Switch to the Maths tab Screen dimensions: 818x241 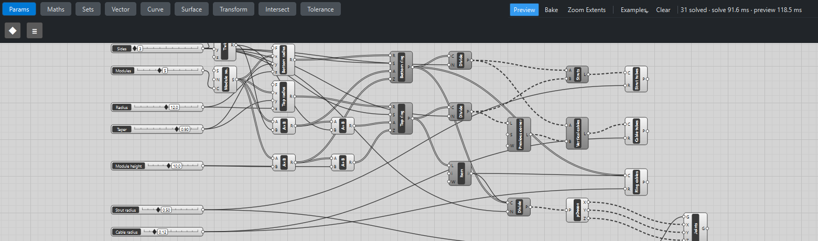coord(56,9)
